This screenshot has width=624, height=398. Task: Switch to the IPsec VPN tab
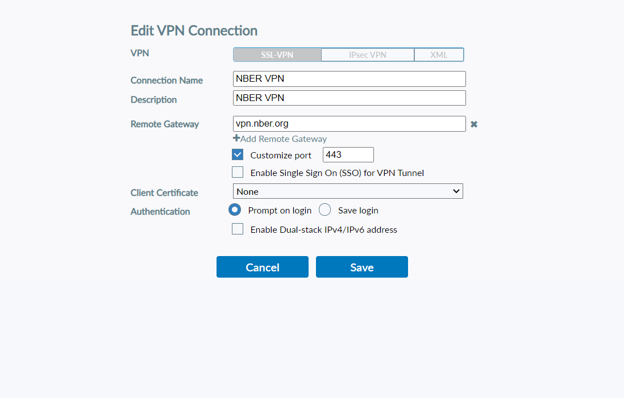368,55
